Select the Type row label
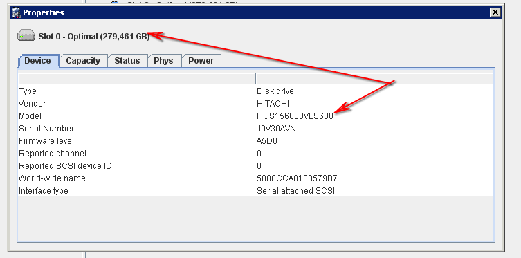Image resolution: width=521 pixels, height=258 pixels. tap(28, 91)
